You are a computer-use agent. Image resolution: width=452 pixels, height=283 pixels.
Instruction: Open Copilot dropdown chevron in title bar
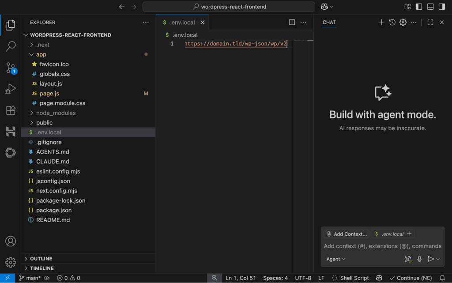[x=331, y=7]
